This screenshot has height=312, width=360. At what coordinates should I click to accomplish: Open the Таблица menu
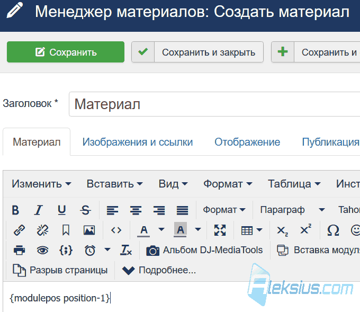294,184
